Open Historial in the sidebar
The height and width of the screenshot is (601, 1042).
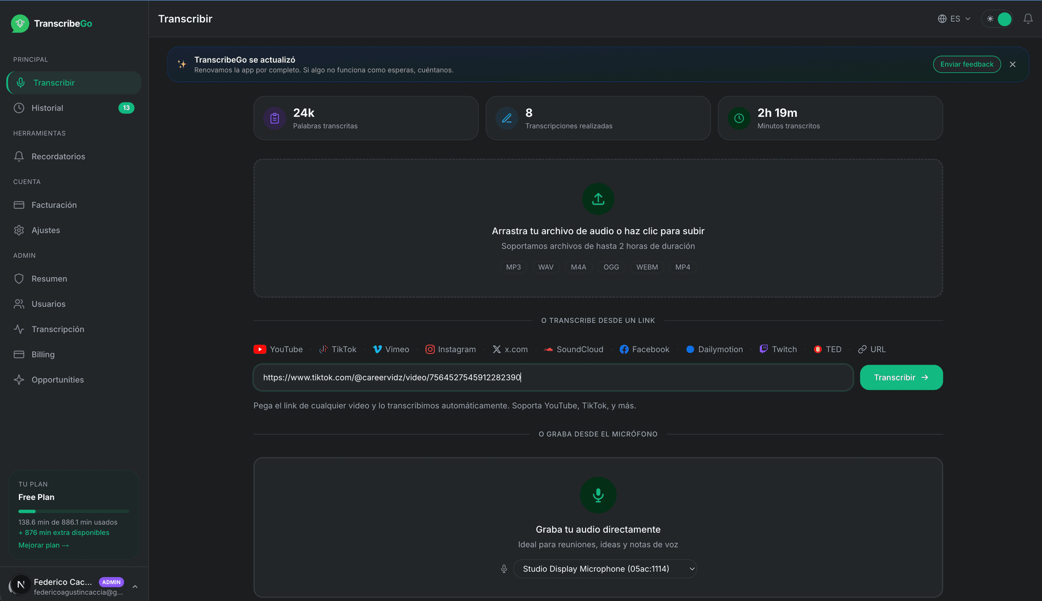coord(47,108)
